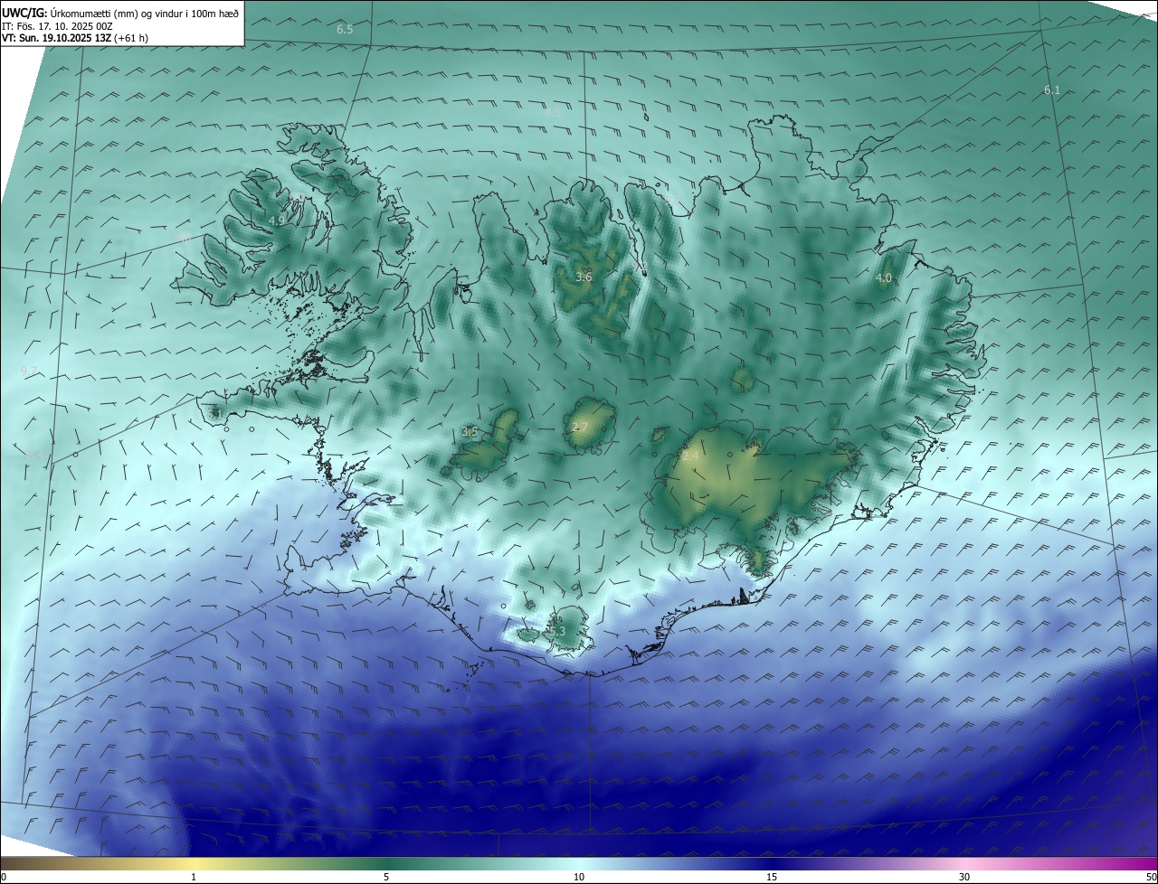
Task: Pick the magenta colorbar segment above label 50
Action: coord(1147,863)
